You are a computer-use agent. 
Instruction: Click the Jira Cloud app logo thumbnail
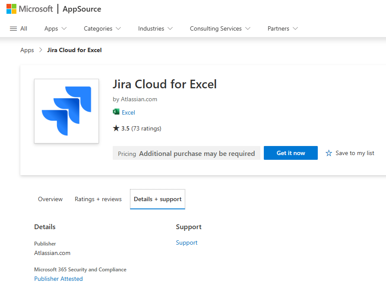tap(66, 111)
